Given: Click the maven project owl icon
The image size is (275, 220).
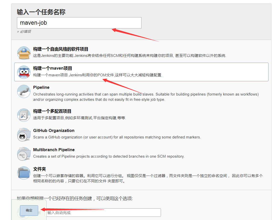Looking at the screenshot, I should pyautogui.click(x=24, y=72).
